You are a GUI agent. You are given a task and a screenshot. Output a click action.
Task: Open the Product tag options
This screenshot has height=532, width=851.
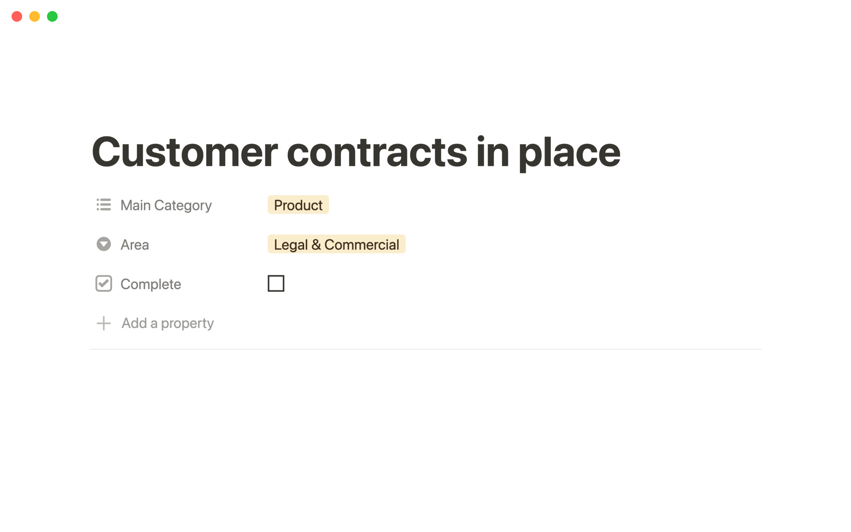tap(298, 205)
